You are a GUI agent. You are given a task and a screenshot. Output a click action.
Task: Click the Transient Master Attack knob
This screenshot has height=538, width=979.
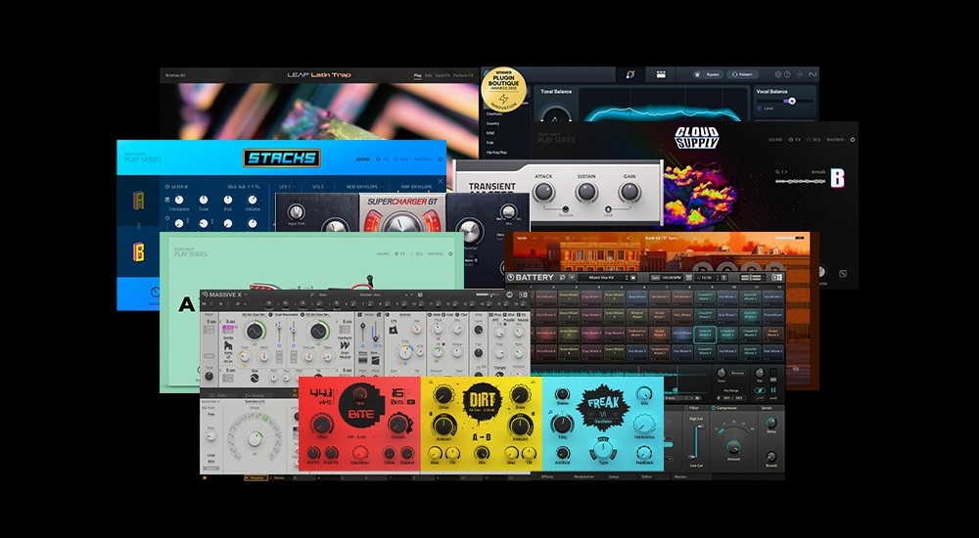pyautogui.click(x=543, y=192)
